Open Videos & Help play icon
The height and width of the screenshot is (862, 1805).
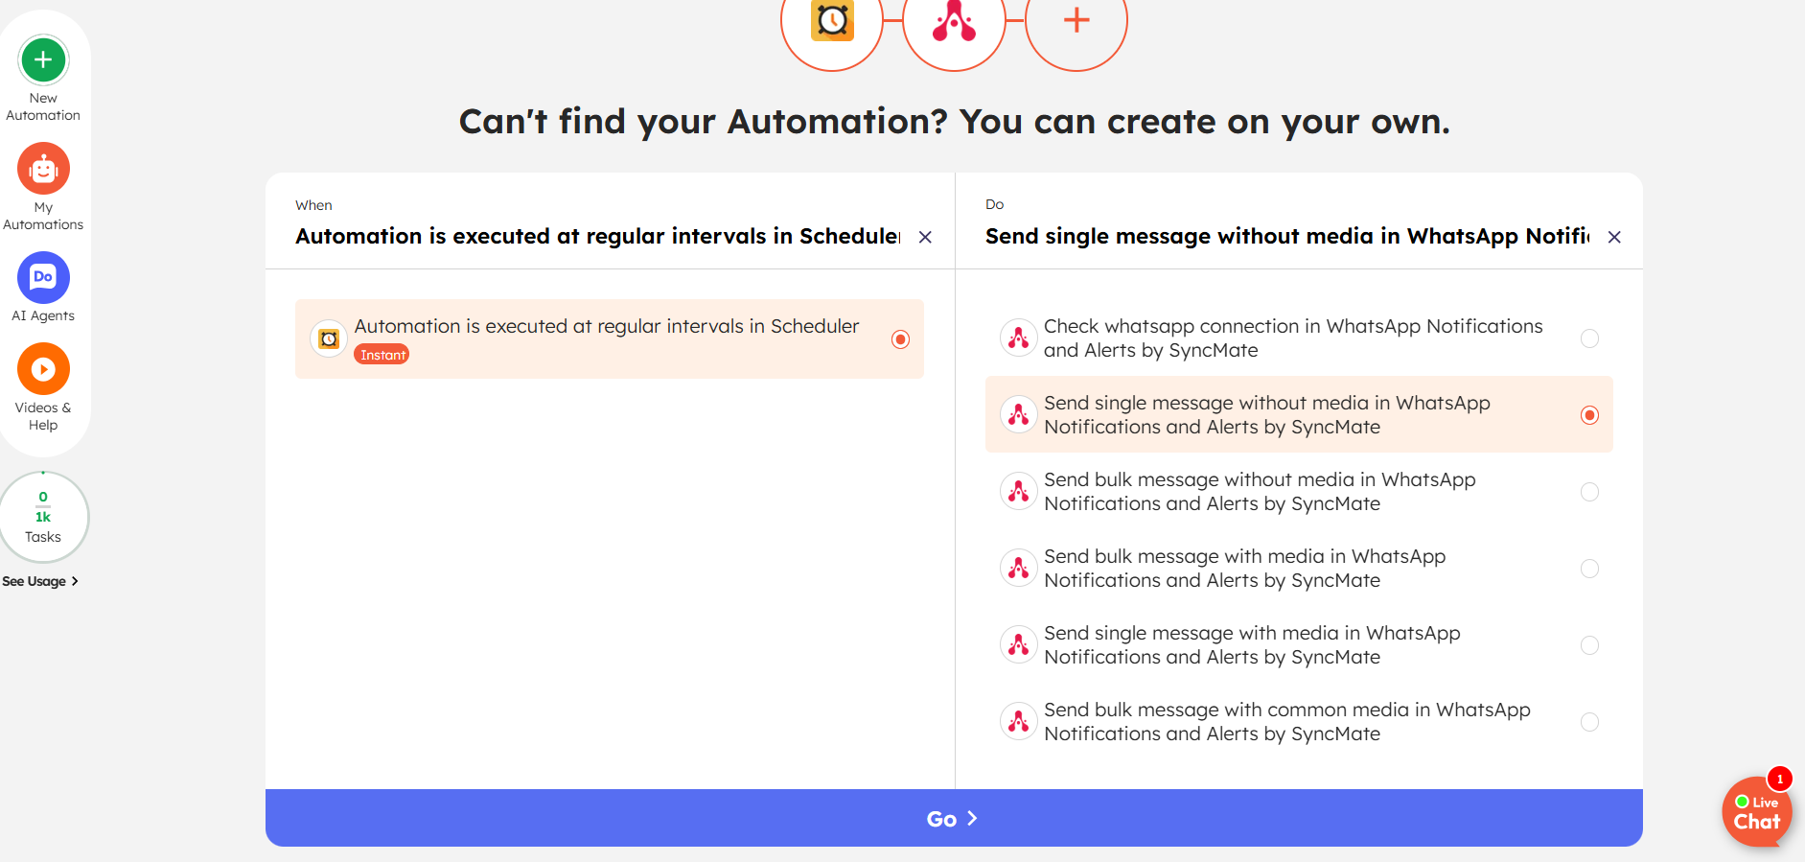[43, 369]
